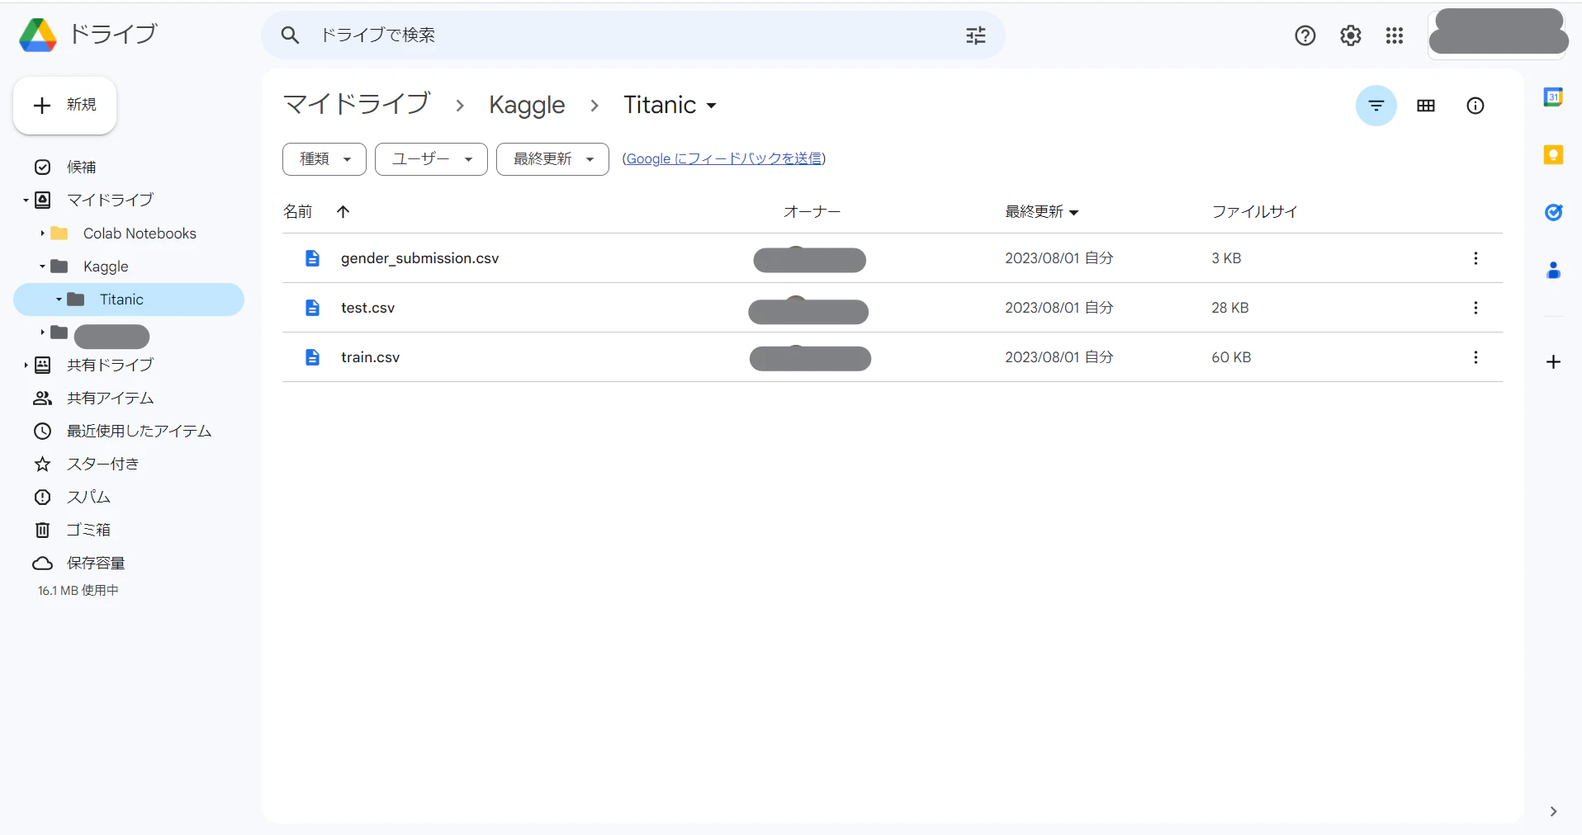The image size is (1582, 835).
Task: Sort by the 名前 column header
Action: [298, 212]
